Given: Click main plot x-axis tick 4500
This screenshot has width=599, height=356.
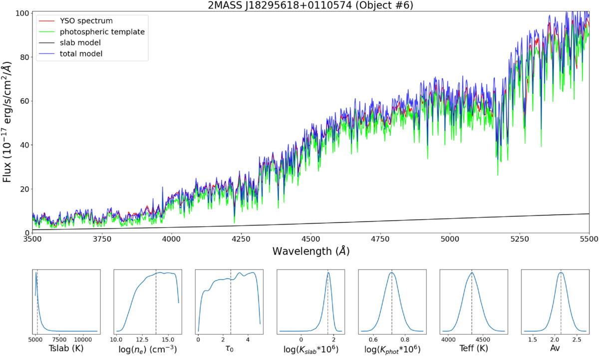Looking at the screenshot, I should pyautogui.click(x=310, y=239).
